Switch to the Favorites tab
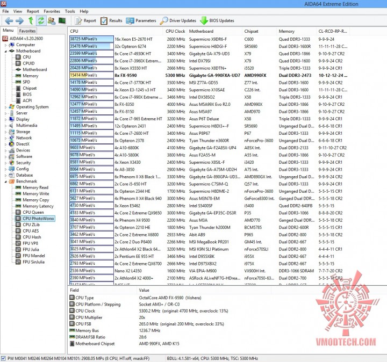 [x=27, y=31]
